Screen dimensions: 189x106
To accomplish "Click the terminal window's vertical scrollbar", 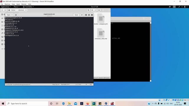I will click(150, 52).
